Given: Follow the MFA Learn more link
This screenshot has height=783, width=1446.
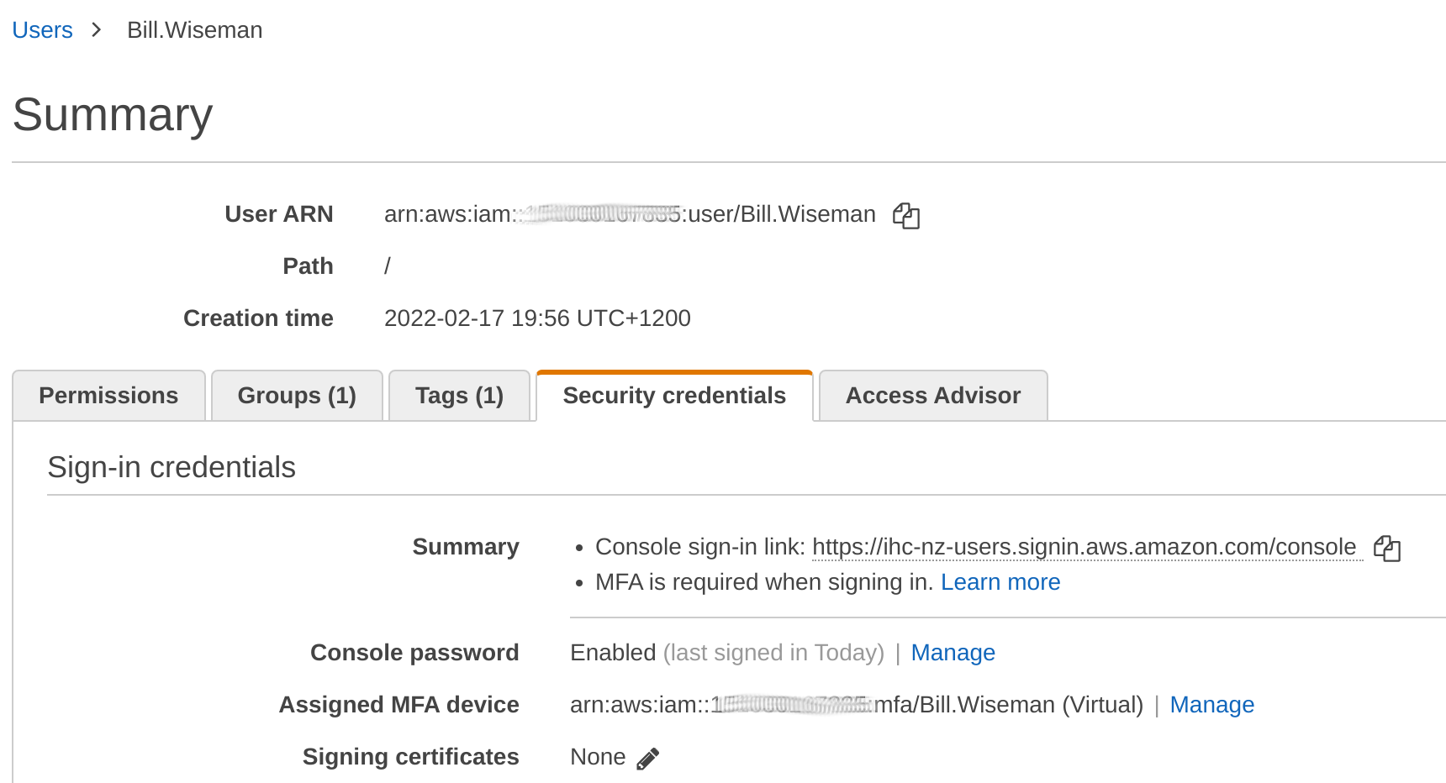Looking at the screenshot, I should tap(1000, 582).
